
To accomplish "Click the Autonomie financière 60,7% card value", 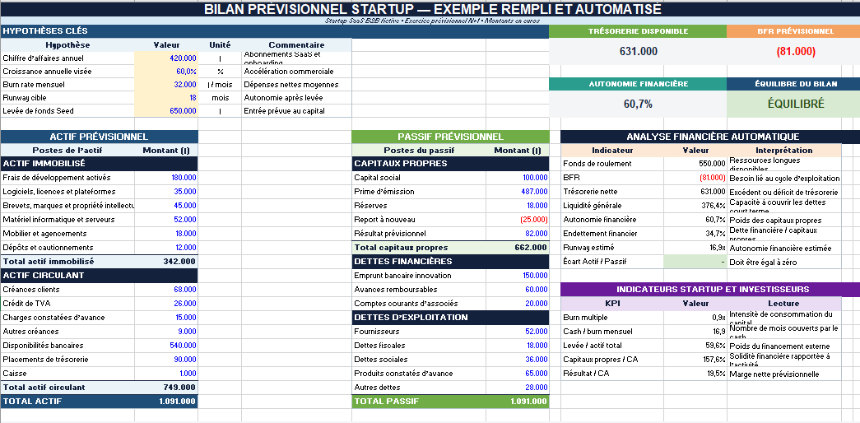I will (x=638, y=105).
